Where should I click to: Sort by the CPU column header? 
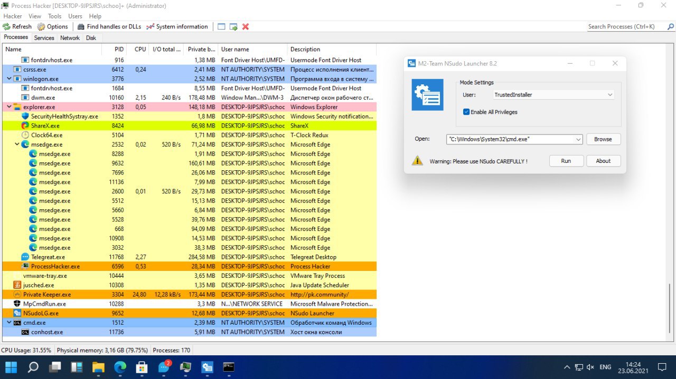(138, 50)
